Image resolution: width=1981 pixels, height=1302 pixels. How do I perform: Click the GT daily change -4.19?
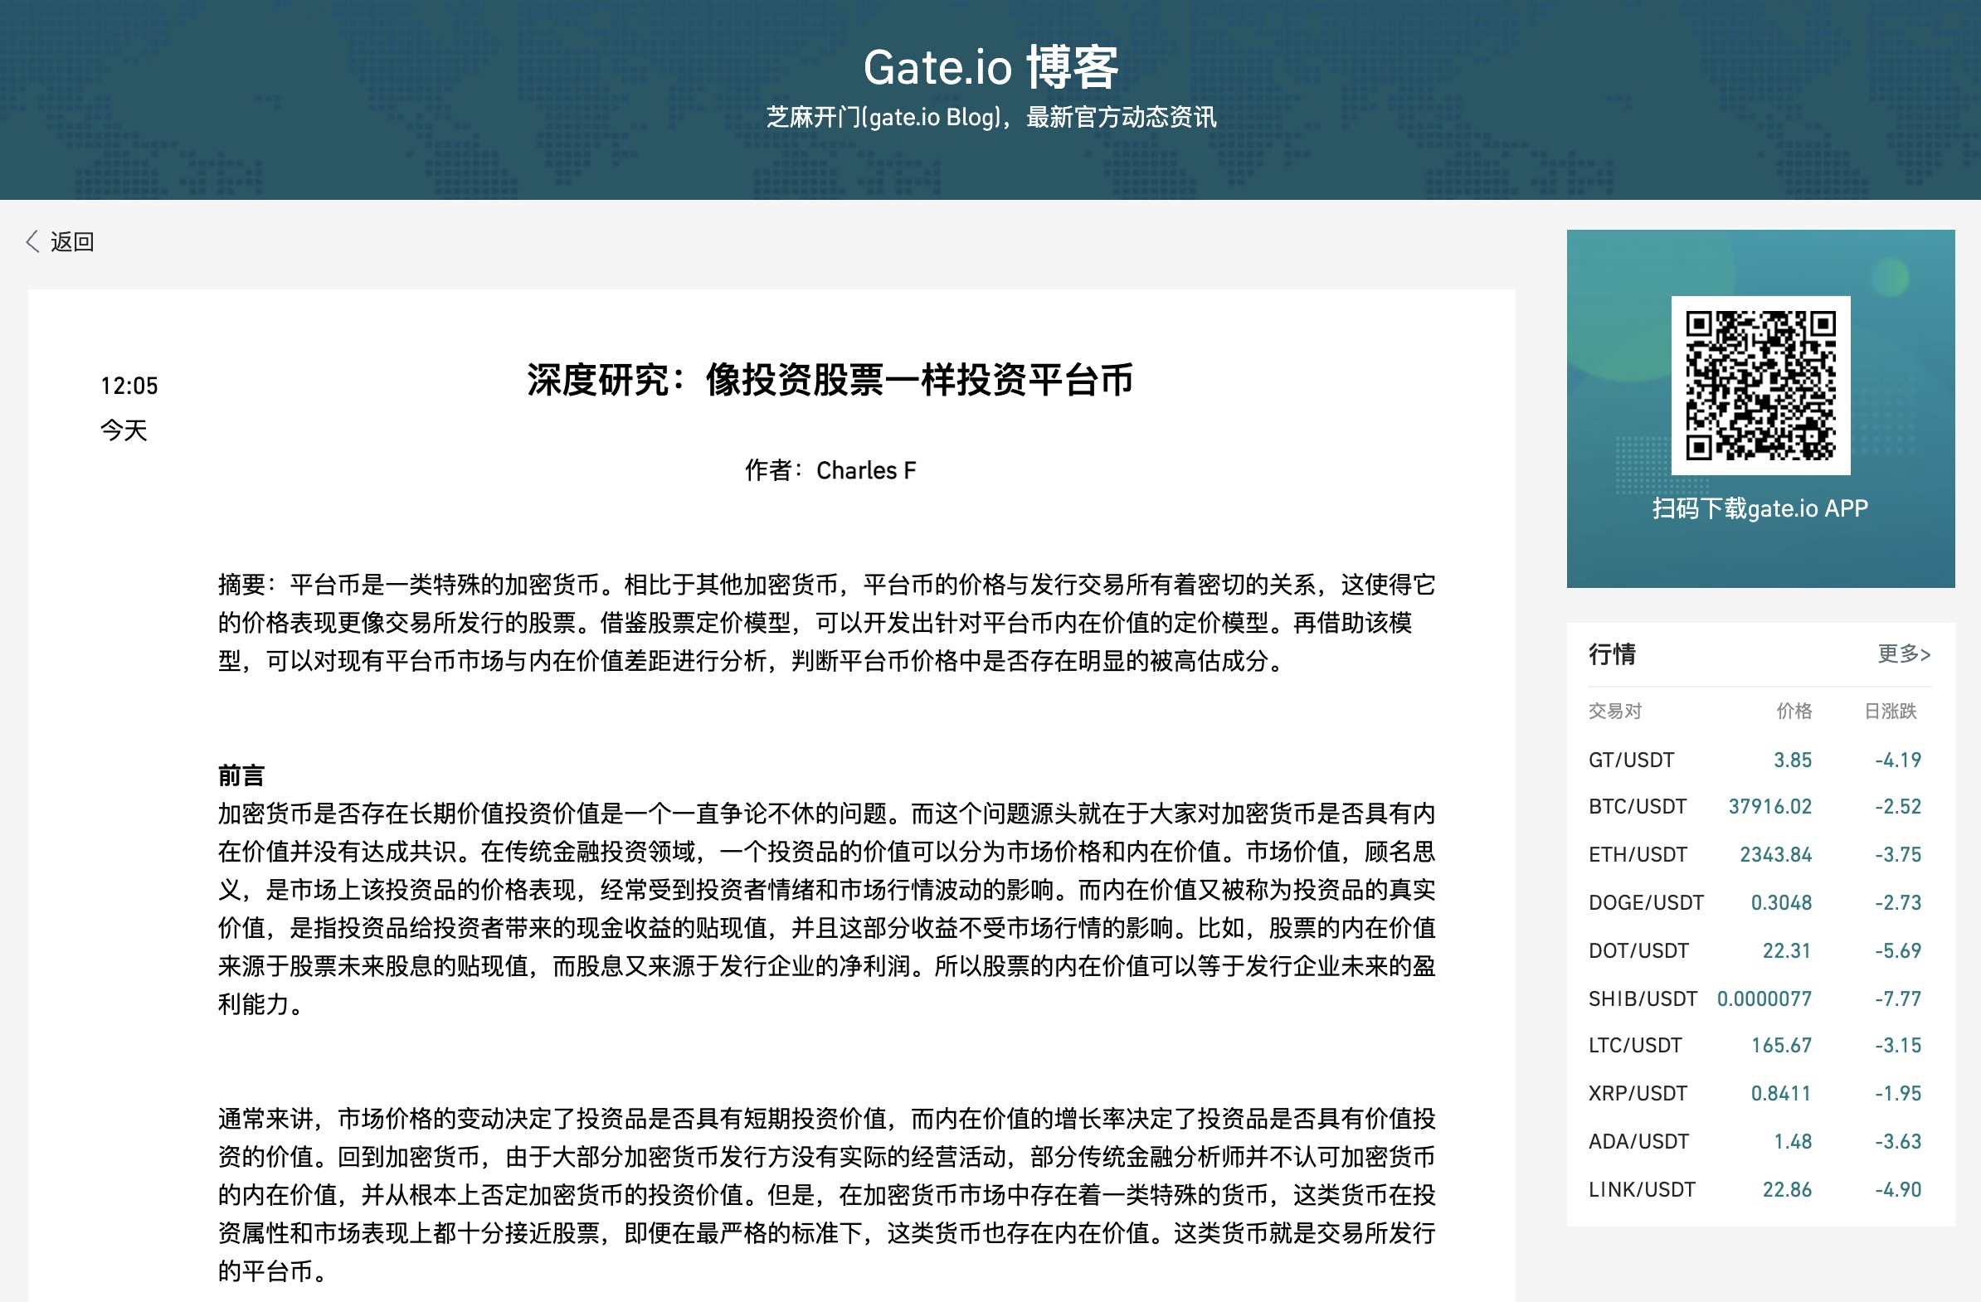[1898, 760]
